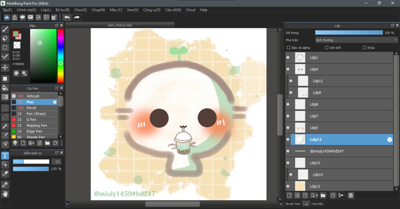Click the Redo arrow in toolbar
This screenshot has height=209, width=400.
click(77, 17)
